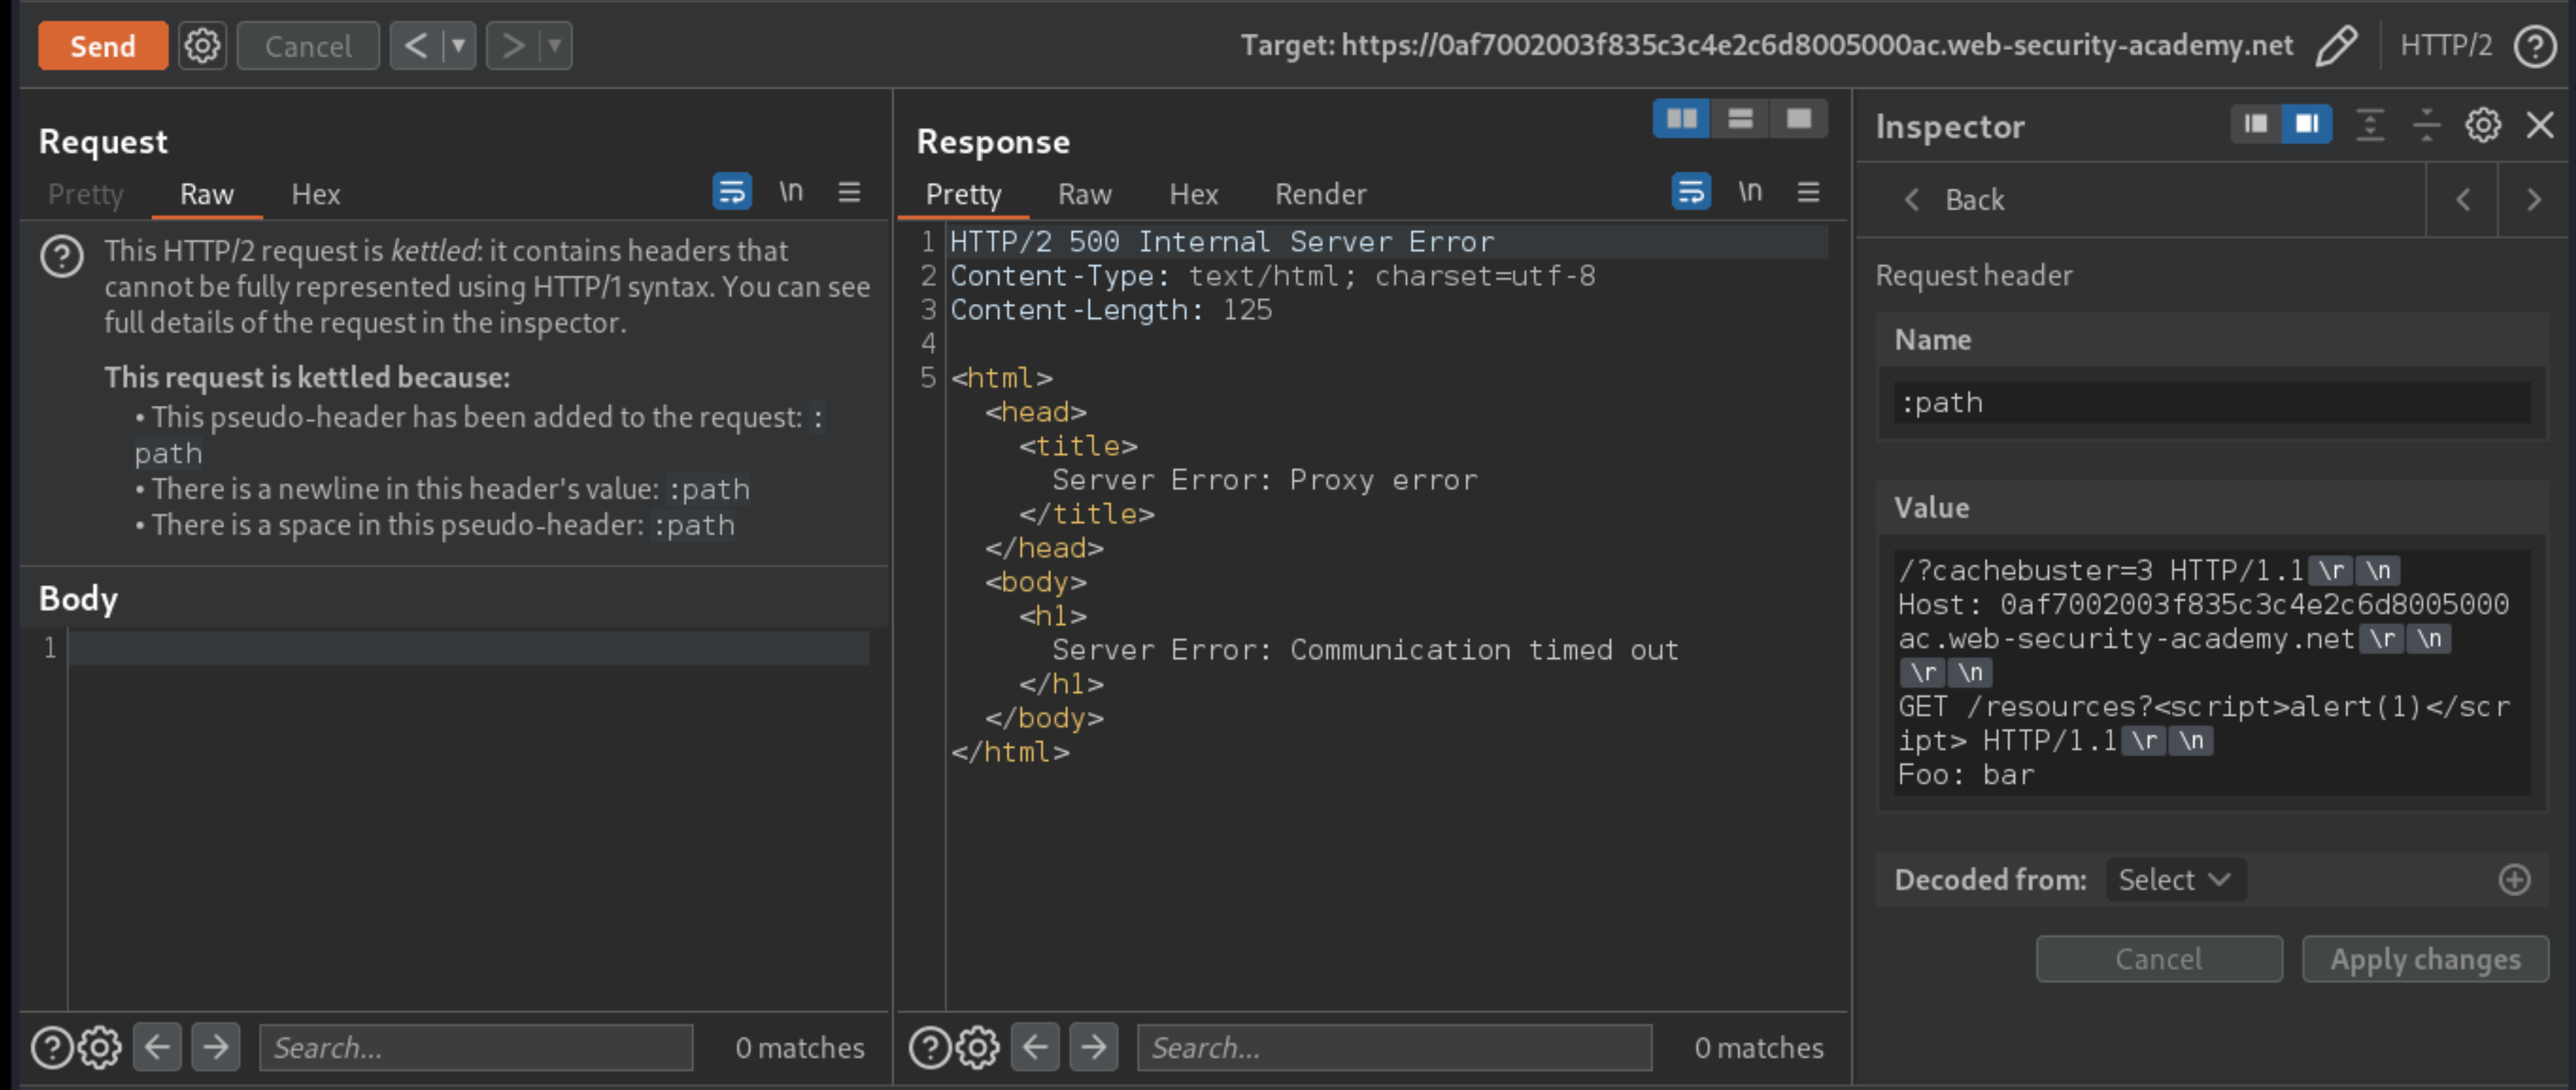Open Request search help icon
Viewport: 2576px width, 1090px height.
pyautogui.click(x=52, y=1048)
